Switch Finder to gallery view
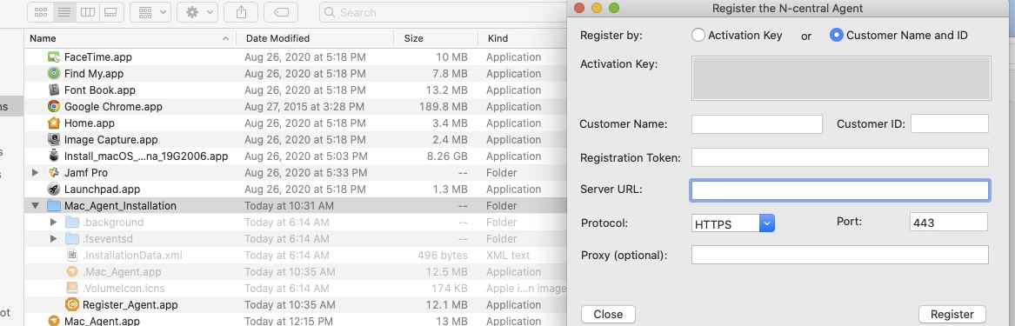This screenshot has height=326, width=1015. point(110,12)
